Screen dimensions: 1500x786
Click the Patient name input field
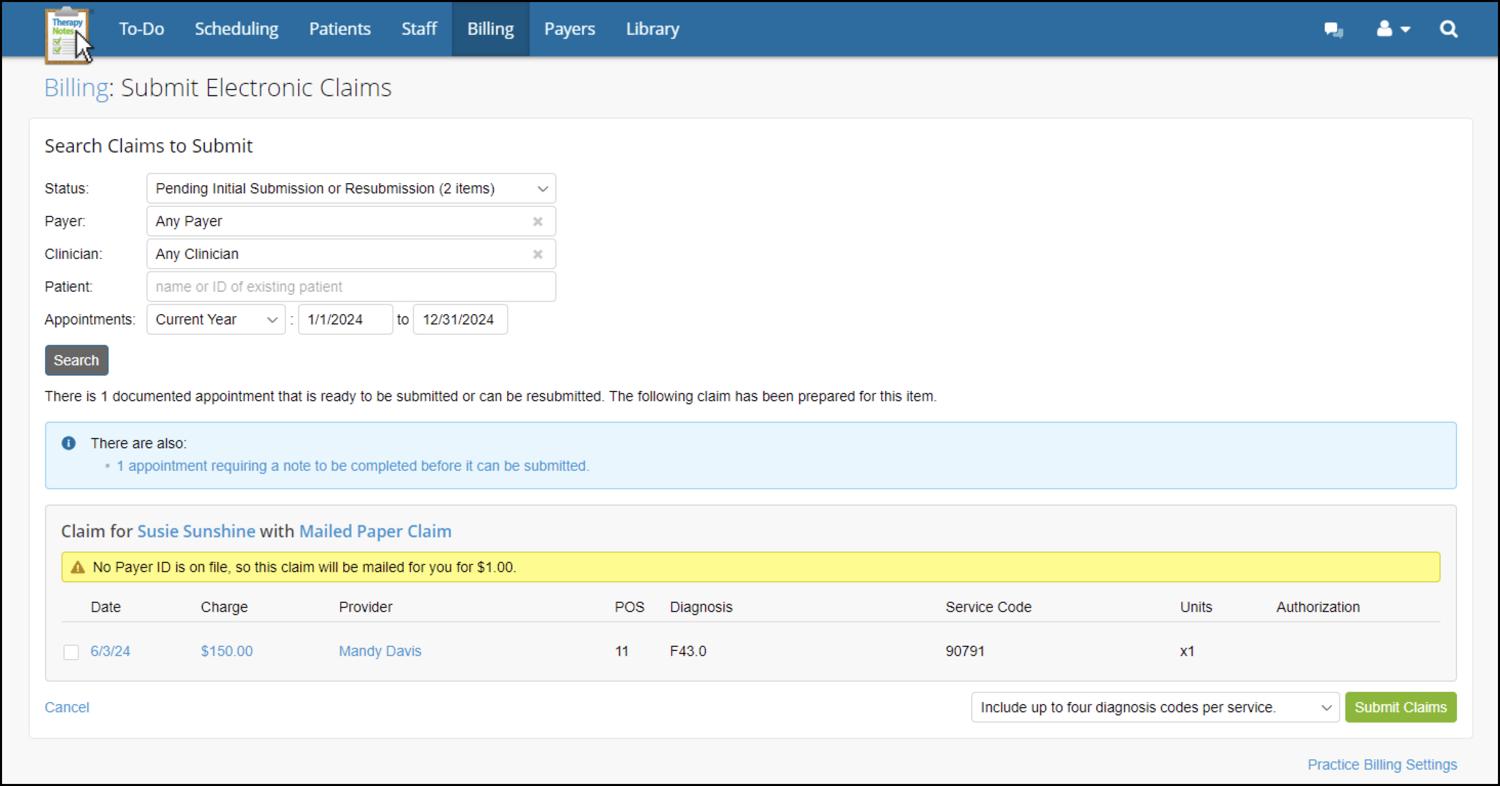click(350, 287)
